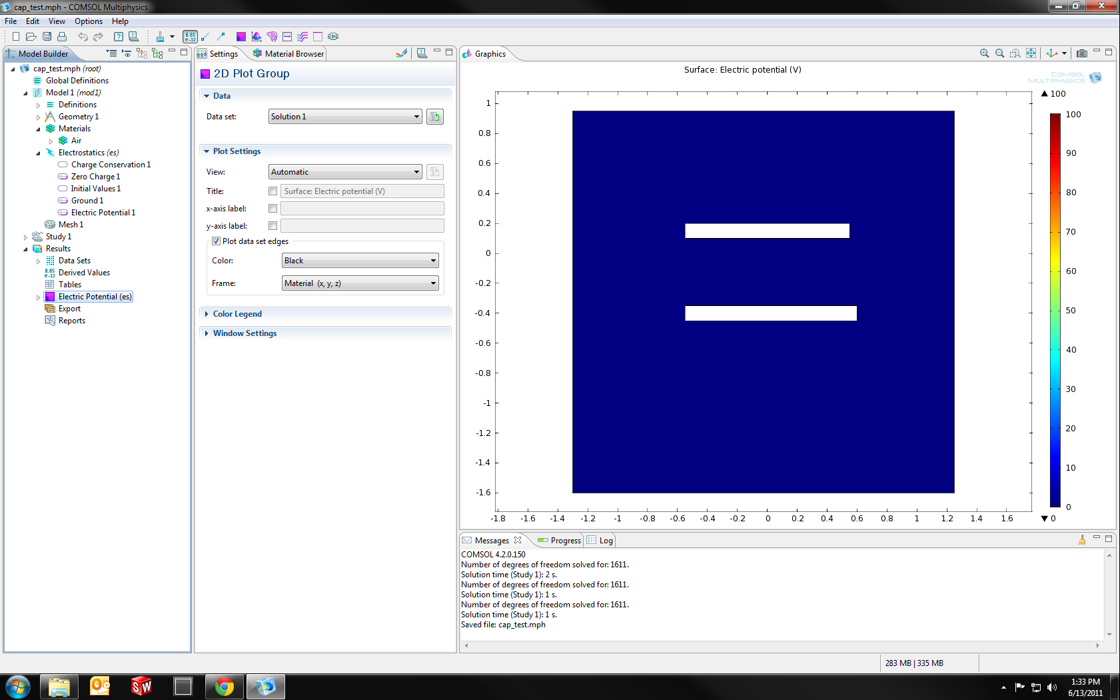Open the Options menu
Viewport: 1120px width, 700px height.
[x=88, y=21]
